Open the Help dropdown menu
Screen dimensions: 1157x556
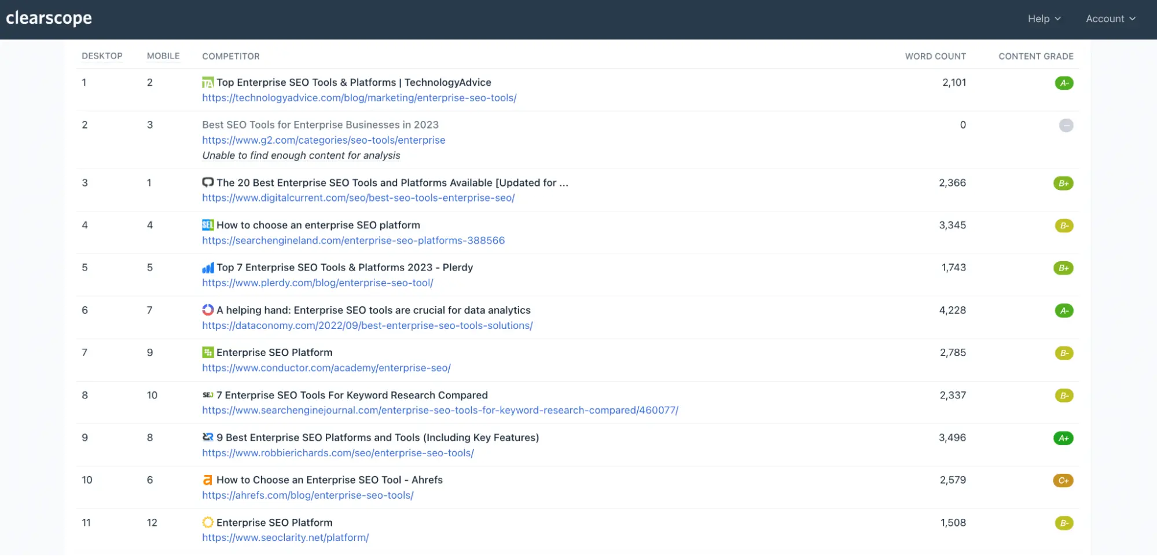(1044, 19)
